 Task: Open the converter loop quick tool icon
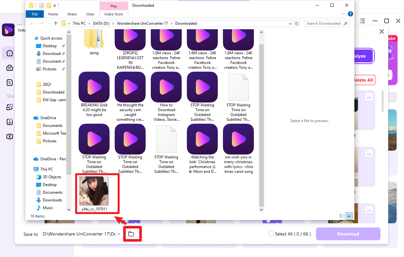point(9,108)
